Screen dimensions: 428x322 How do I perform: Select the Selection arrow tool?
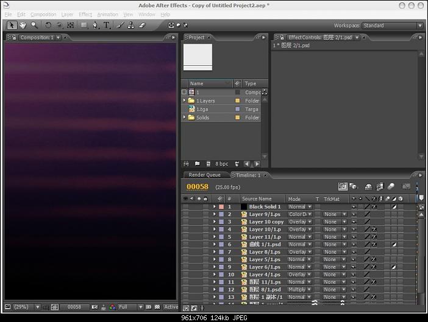[12, 26]
